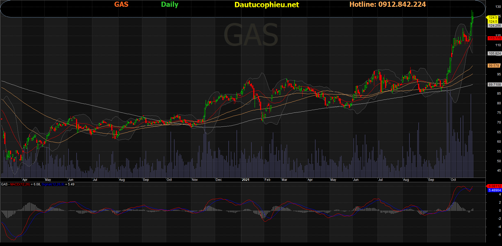Select the green Daily timeframe label
Viewport: 502px width, 246px height.
169,5
